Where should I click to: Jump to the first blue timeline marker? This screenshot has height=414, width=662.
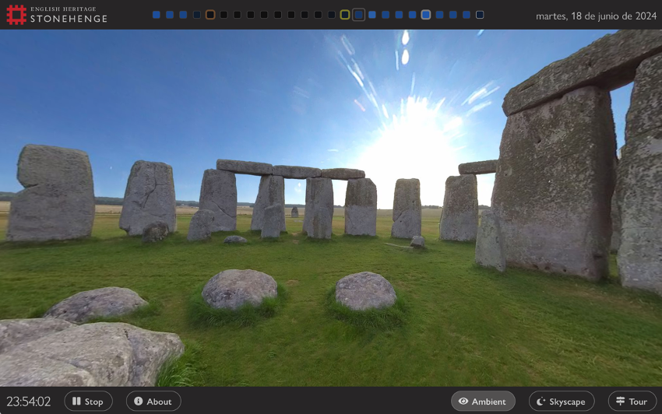157,15
